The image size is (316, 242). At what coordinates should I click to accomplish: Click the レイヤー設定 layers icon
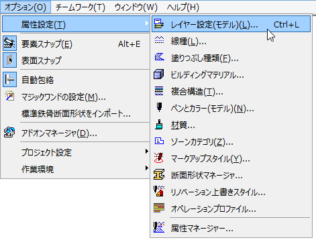[159, 23]
